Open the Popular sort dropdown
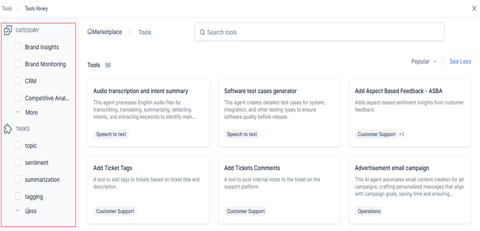The height and width of the screenshot is (231, 480). pos(424,61)
